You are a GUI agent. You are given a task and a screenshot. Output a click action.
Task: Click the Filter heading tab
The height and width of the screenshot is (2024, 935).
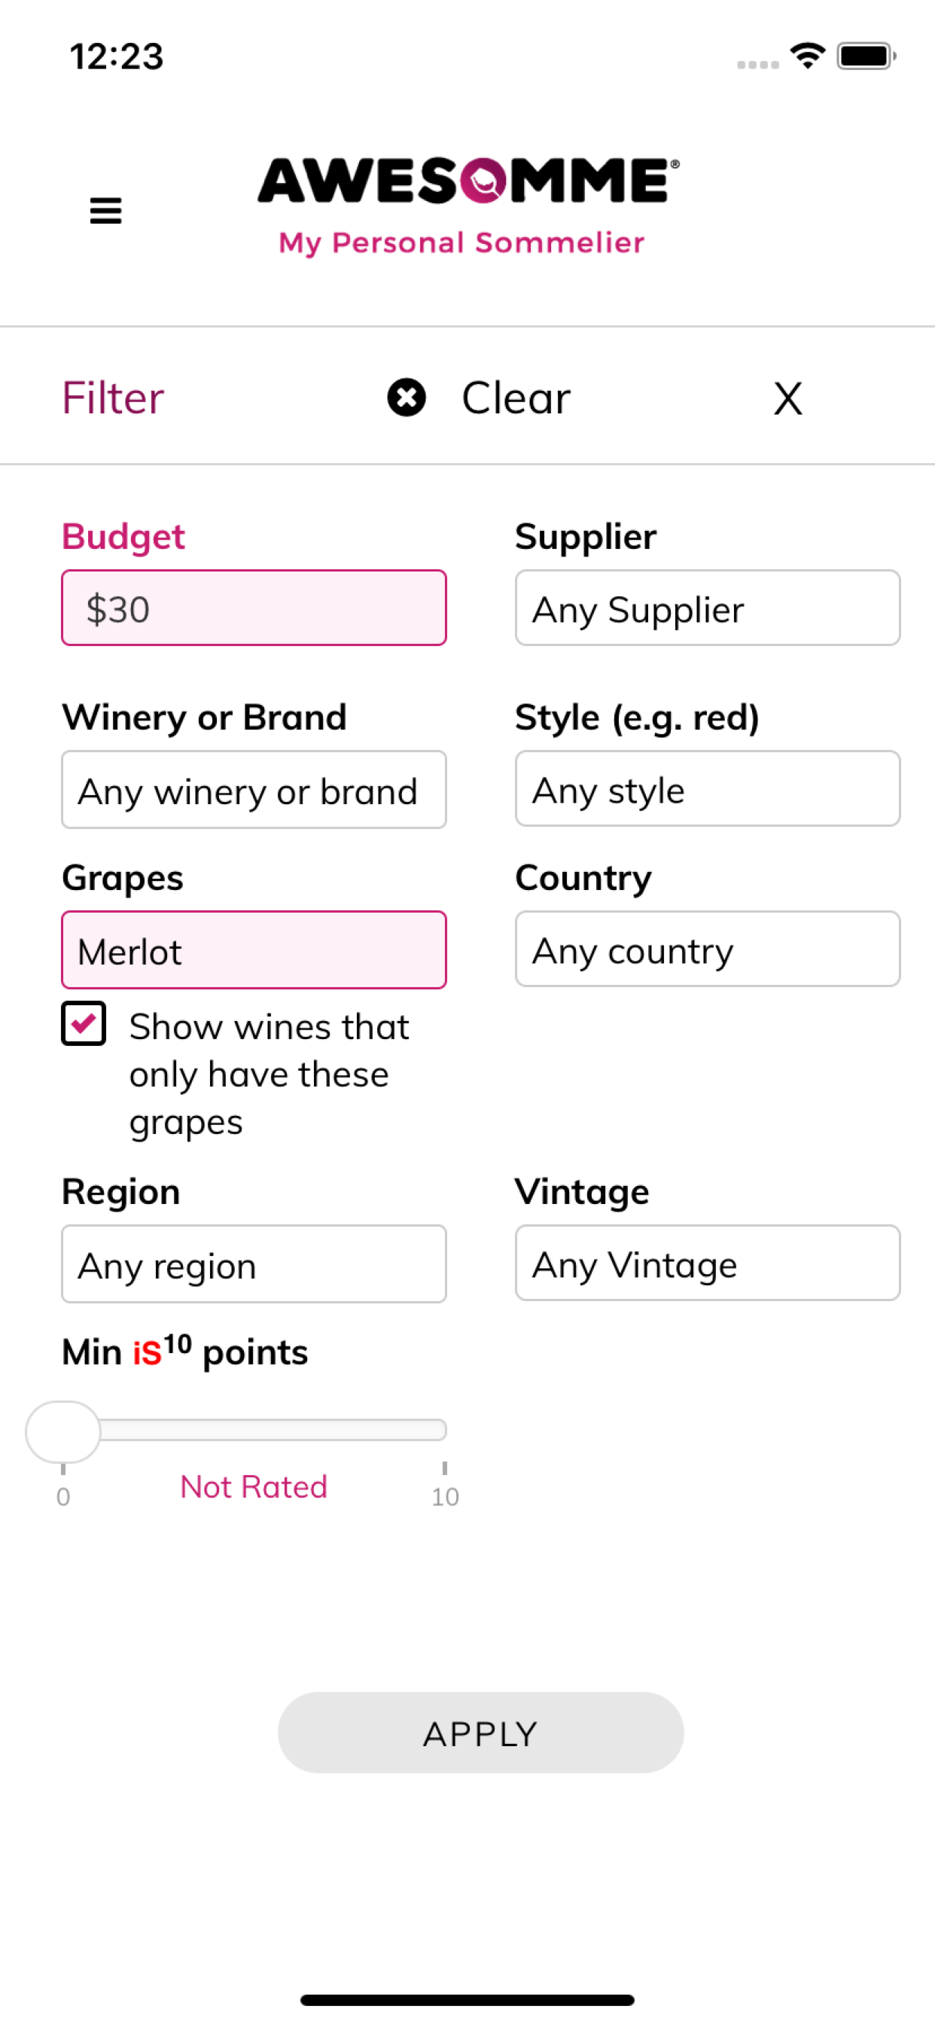tap(113, 398)
